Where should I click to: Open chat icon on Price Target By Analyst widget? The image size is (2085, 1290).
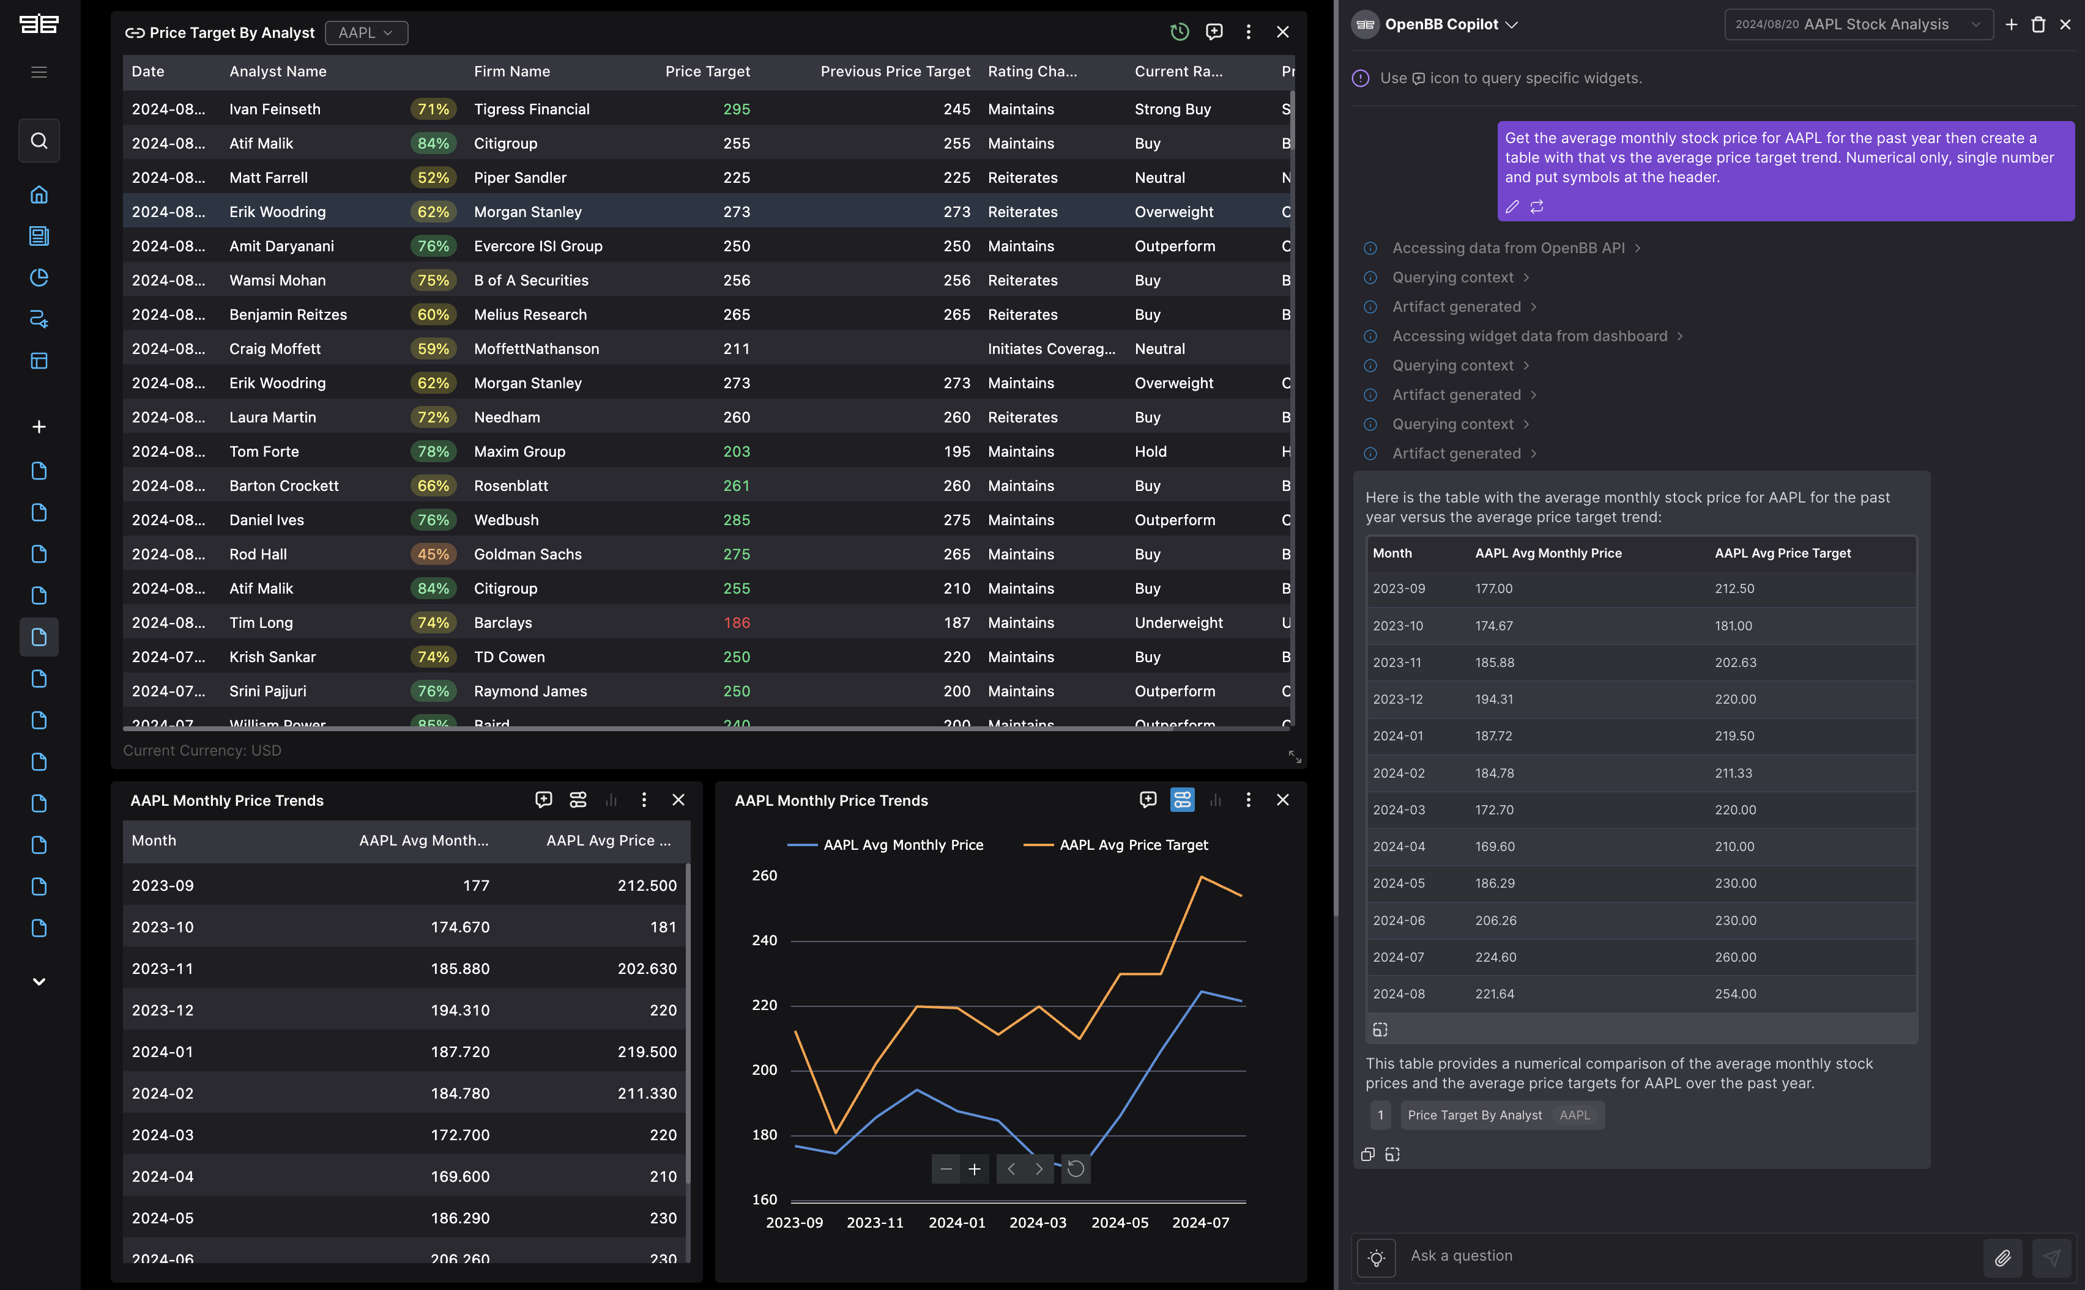(x=1214, y=32)
